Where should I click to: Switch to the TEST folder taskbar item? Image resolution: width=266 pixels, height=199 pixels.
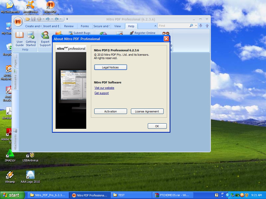click(x=131, y=195)
